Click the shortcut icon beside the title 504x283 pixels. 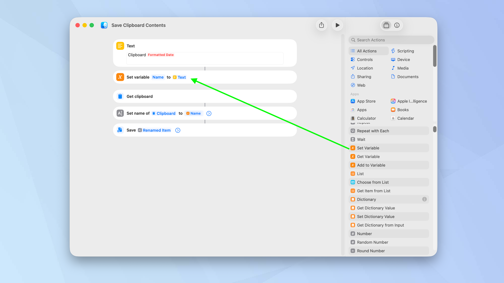(104, 25)
